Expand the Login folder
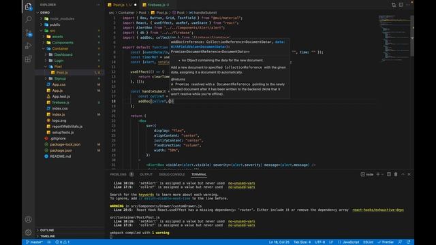 point(69,61)
